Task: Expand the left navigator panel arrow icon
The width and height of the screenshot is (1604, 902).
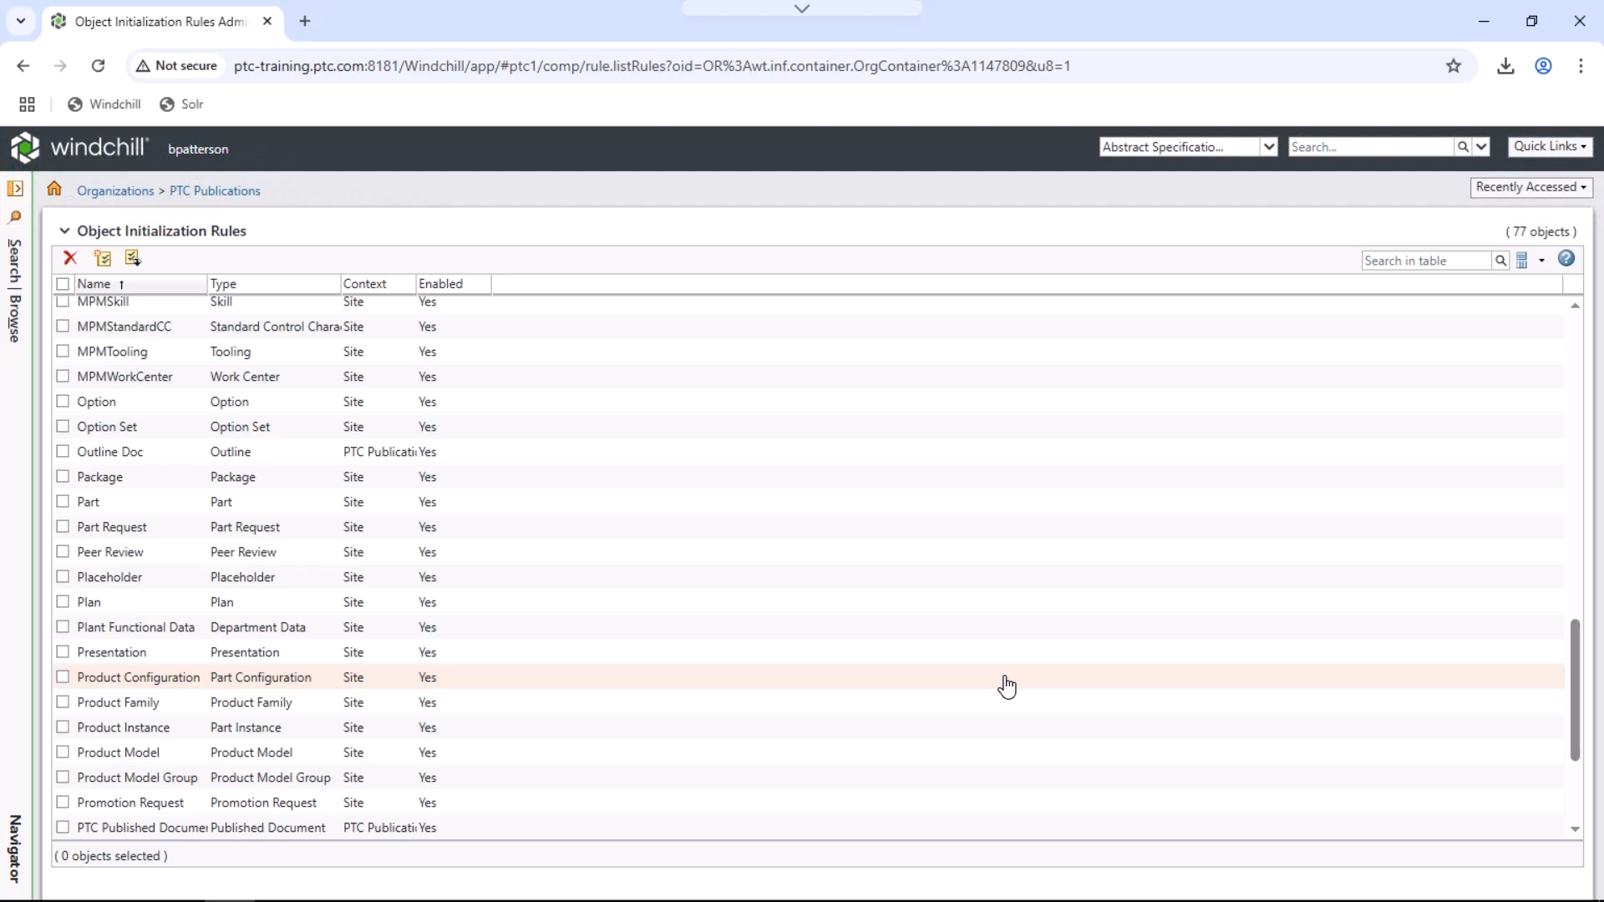Action: (15, 189)
